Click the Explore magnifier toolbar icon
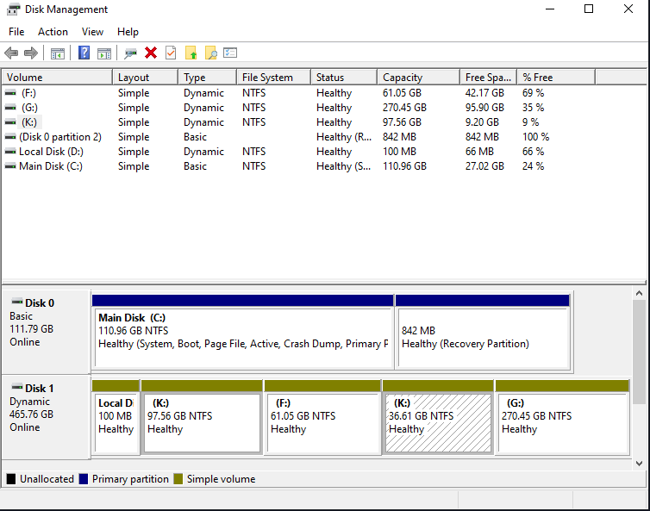The width and height of the screenshot is (650, 511). (210, 53)
